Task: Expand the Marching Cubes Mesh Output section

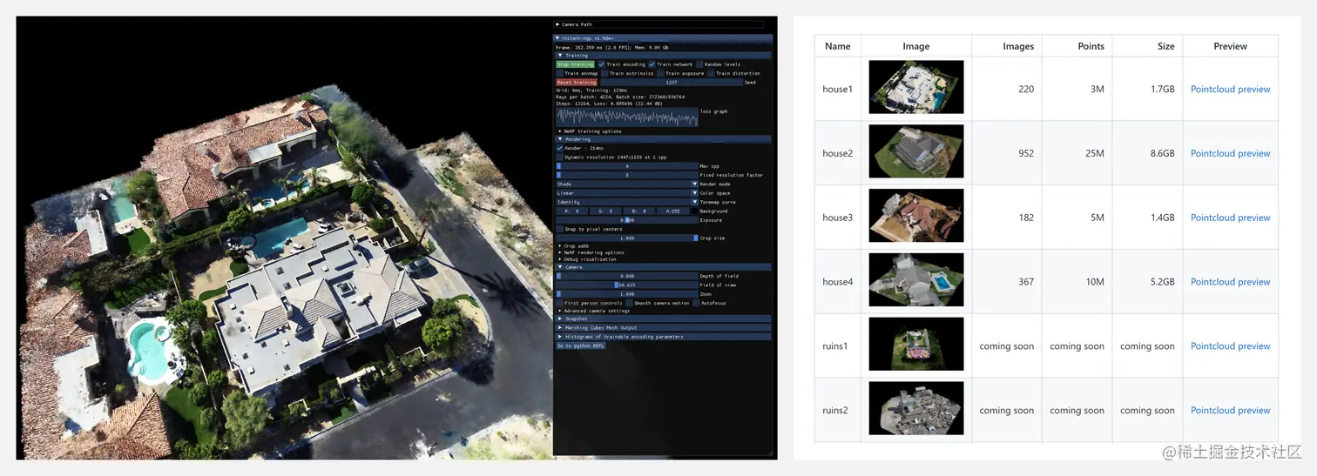Action: (x=663, y=327)
